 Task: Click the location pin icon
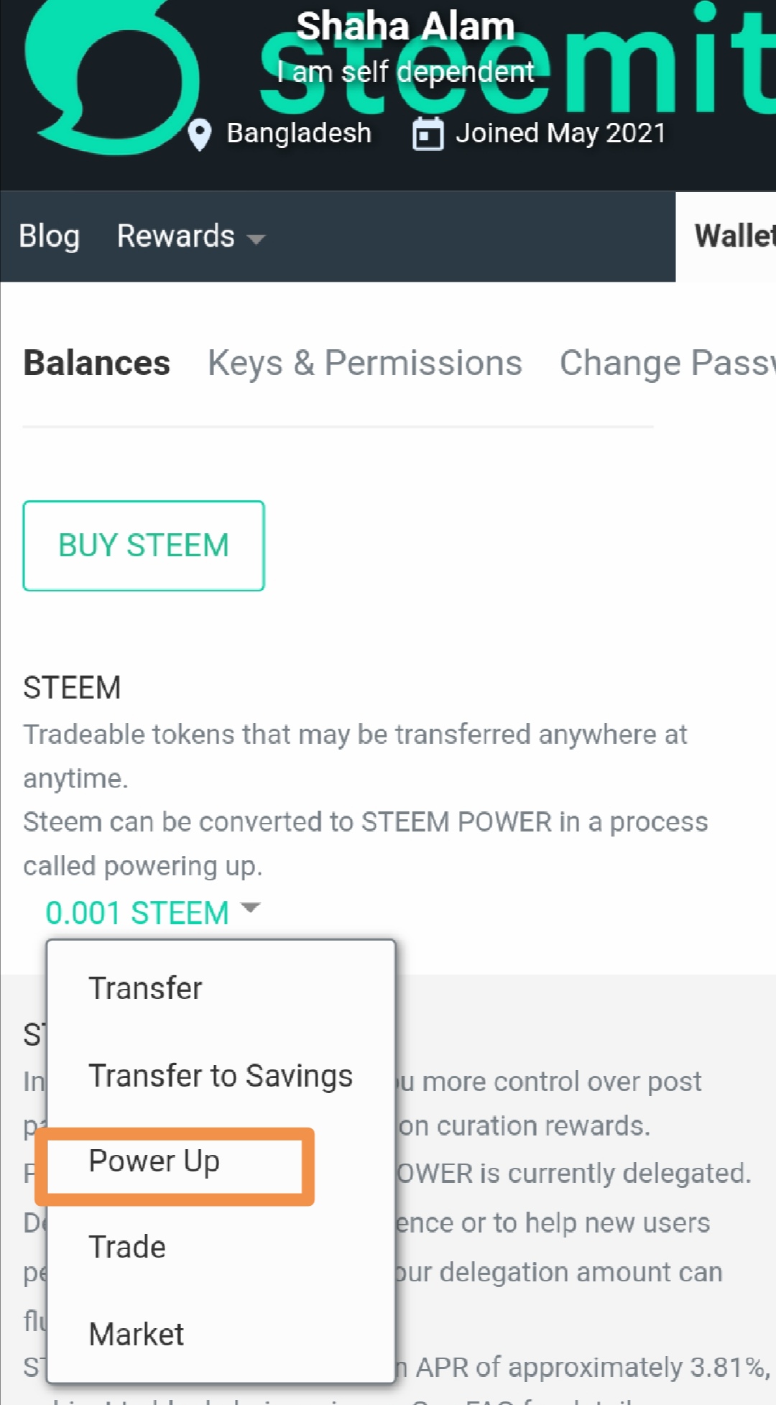click(x=199, y=134)
